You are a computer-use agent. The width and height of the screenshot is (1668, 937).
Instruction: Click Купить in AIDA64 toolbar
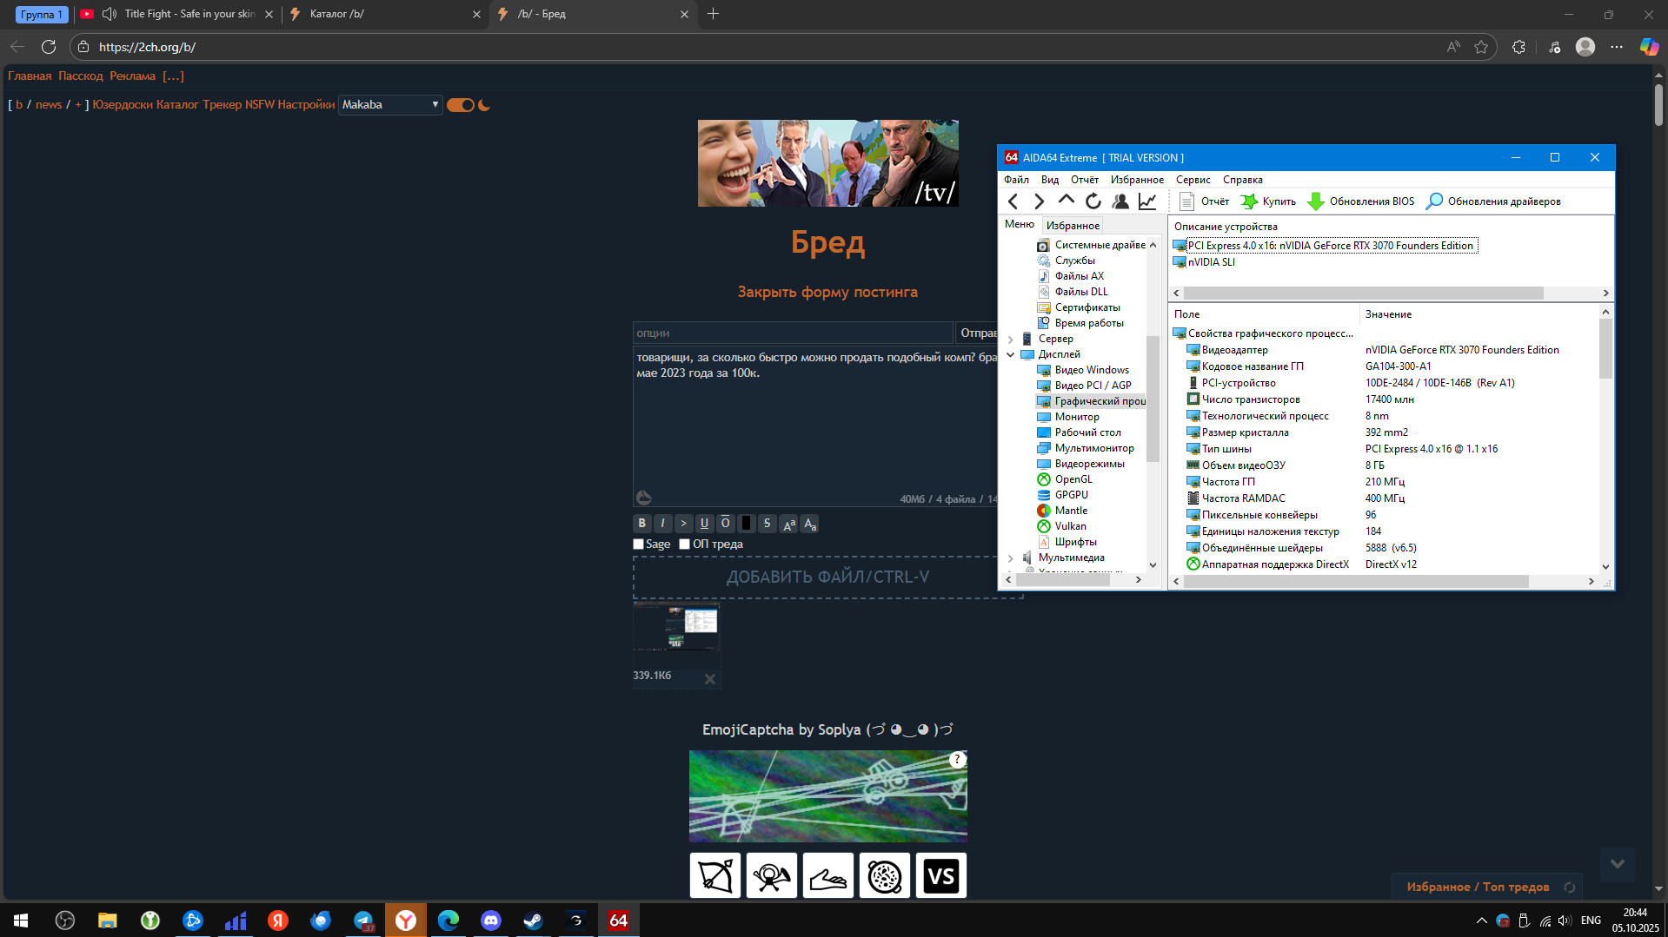(1268, 201)
